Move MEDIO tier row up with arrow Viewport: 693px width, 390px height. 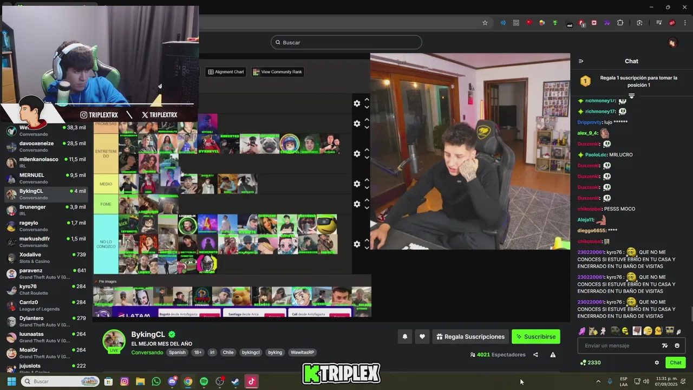point(367,180)
